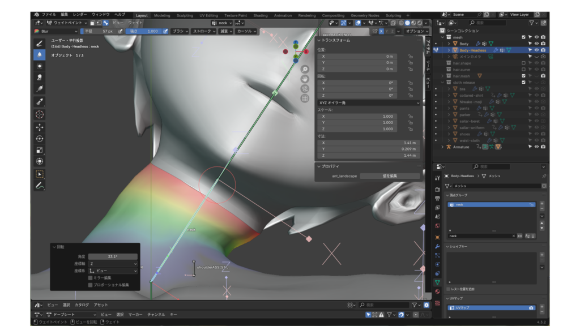Select the Annotate tool
Viewport: 580px width, 326px height.
pyautogui.click(x=40, y=185)
